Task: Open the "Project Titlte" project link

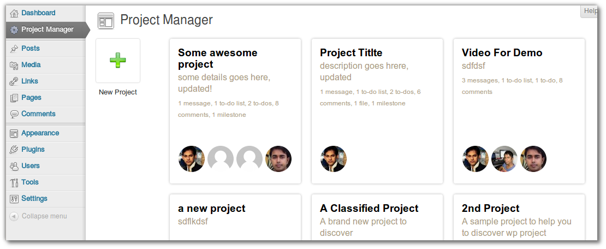Action: (351, 53)
